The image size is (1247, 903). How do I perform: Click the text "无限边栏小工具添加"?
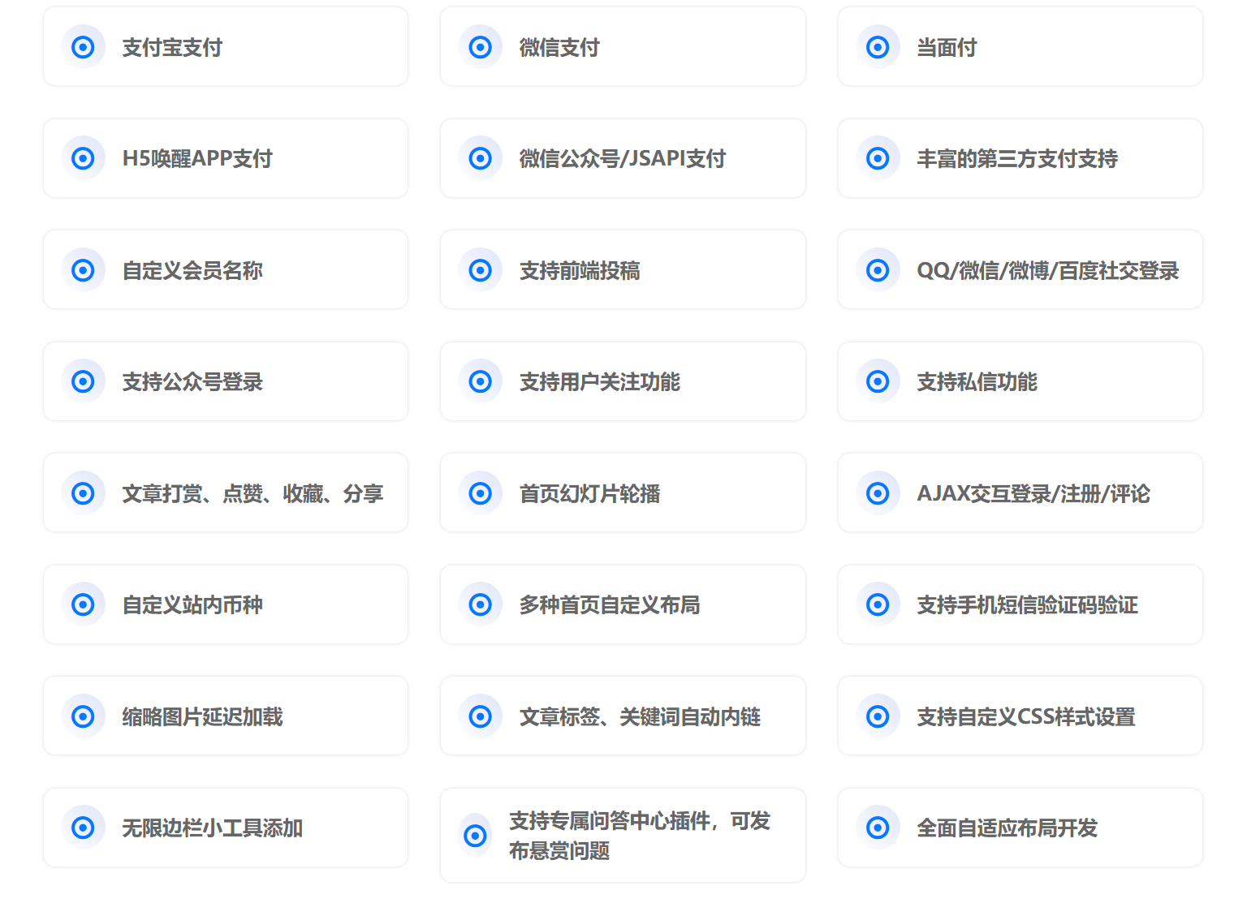(x=212, y=828)
